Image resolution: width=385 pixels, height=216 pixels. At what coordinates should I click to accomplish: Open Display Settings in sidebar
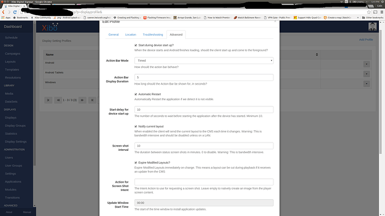[x=16, y=141]
